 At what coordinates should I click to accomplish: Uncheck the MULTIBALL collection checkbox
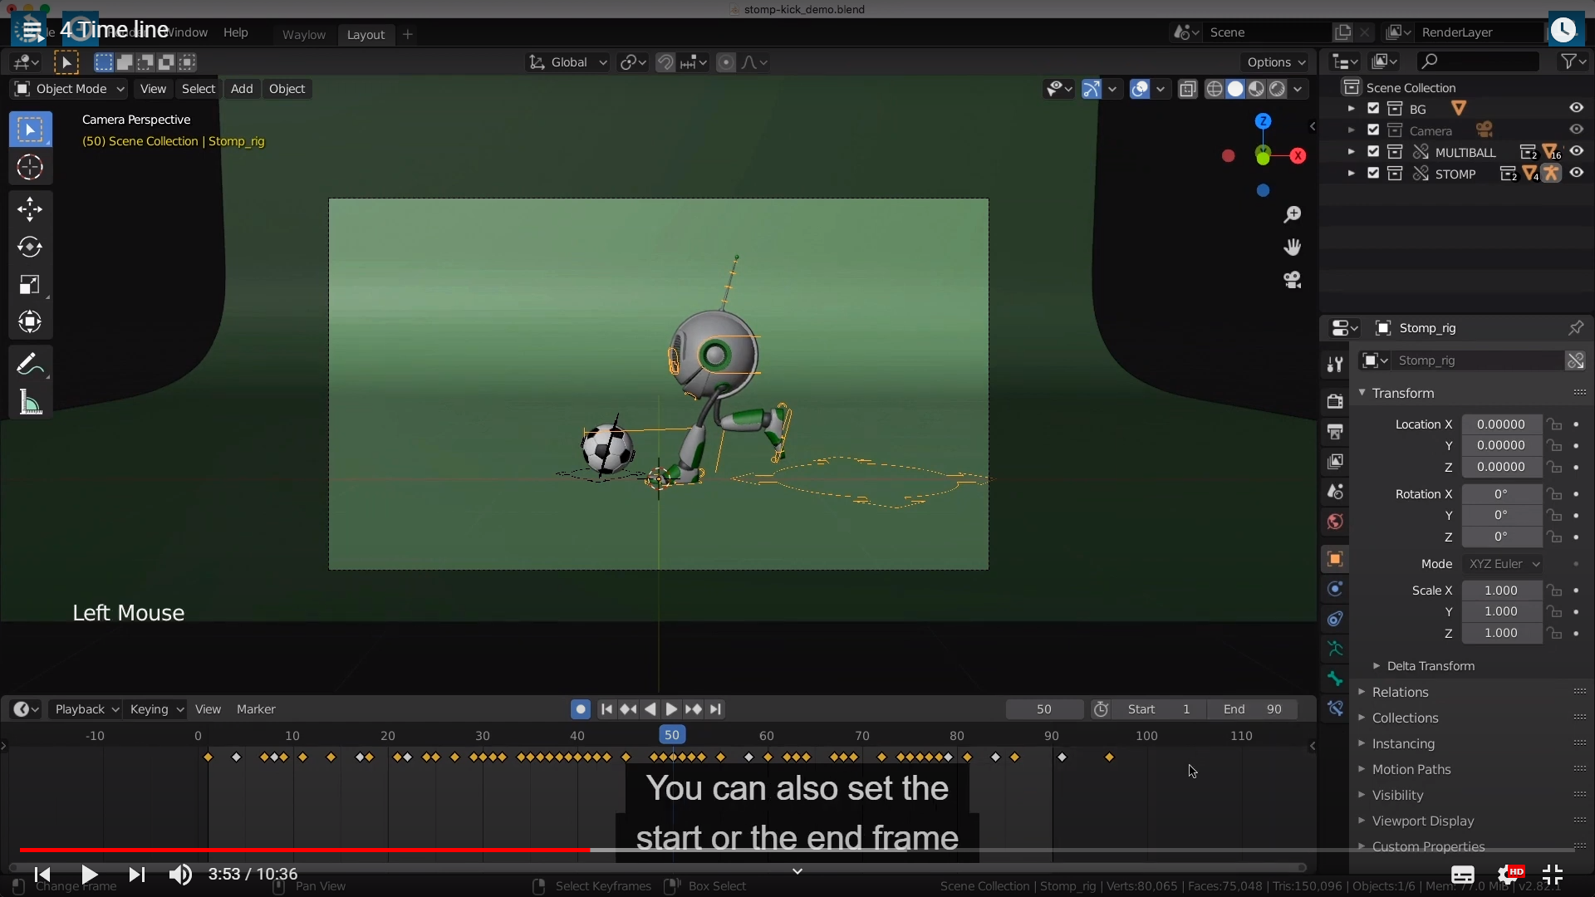point(1373,151)
